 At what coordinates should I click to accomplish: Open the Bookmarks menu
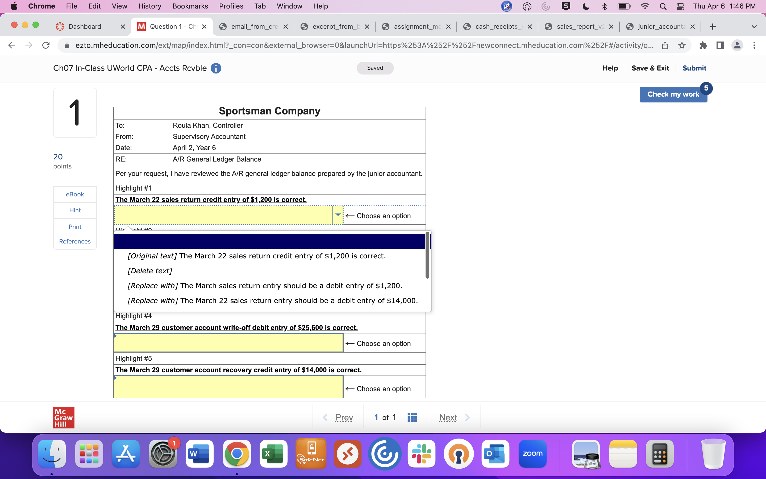[190, 6]
